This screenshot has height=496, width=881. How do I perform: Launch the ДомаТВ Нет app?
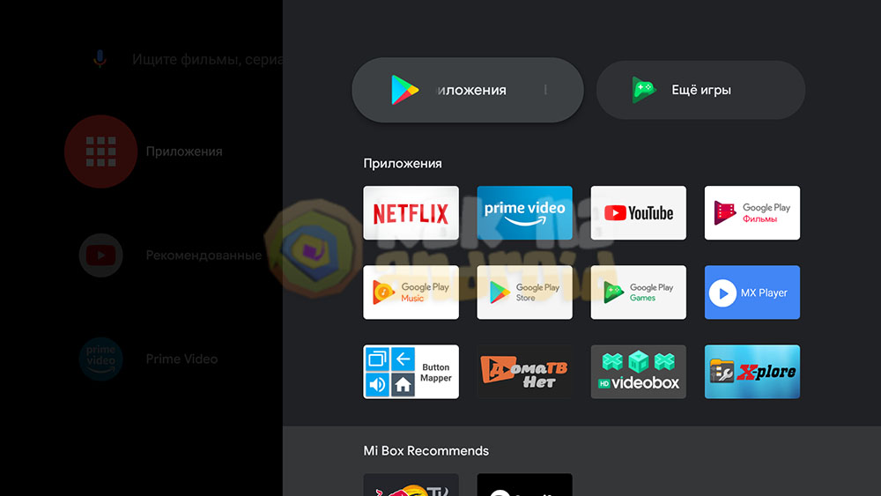click(x=524, y=372)
